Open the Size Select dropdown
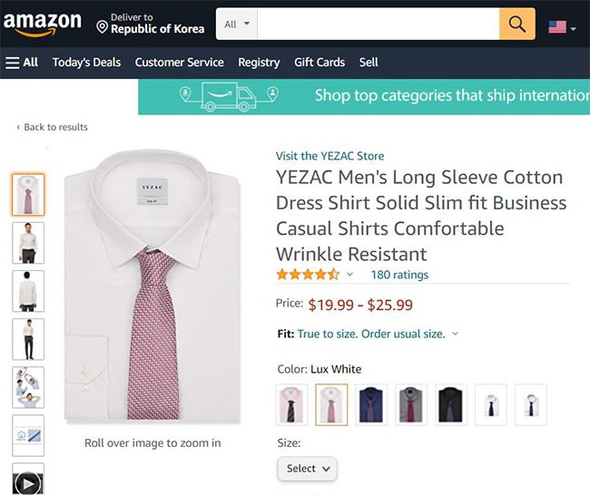This screenshot has width=590, height=495. point(307,469)
